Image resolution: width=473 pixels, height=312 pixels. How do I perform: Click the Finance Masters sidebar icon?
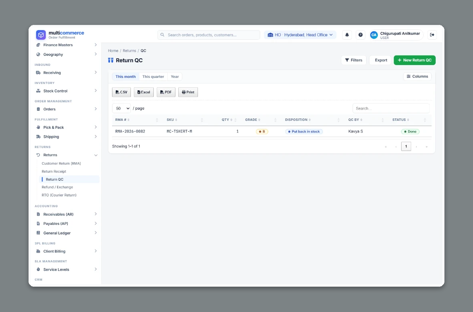click(x=38, y=45)
